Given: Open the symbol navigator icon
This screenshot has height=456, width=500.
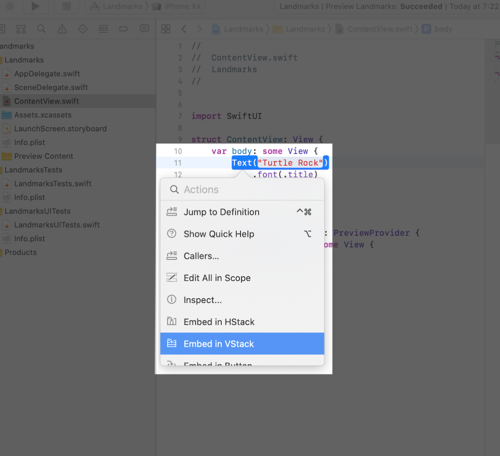Looking at the screenshot, I should (x=21, y=29).
